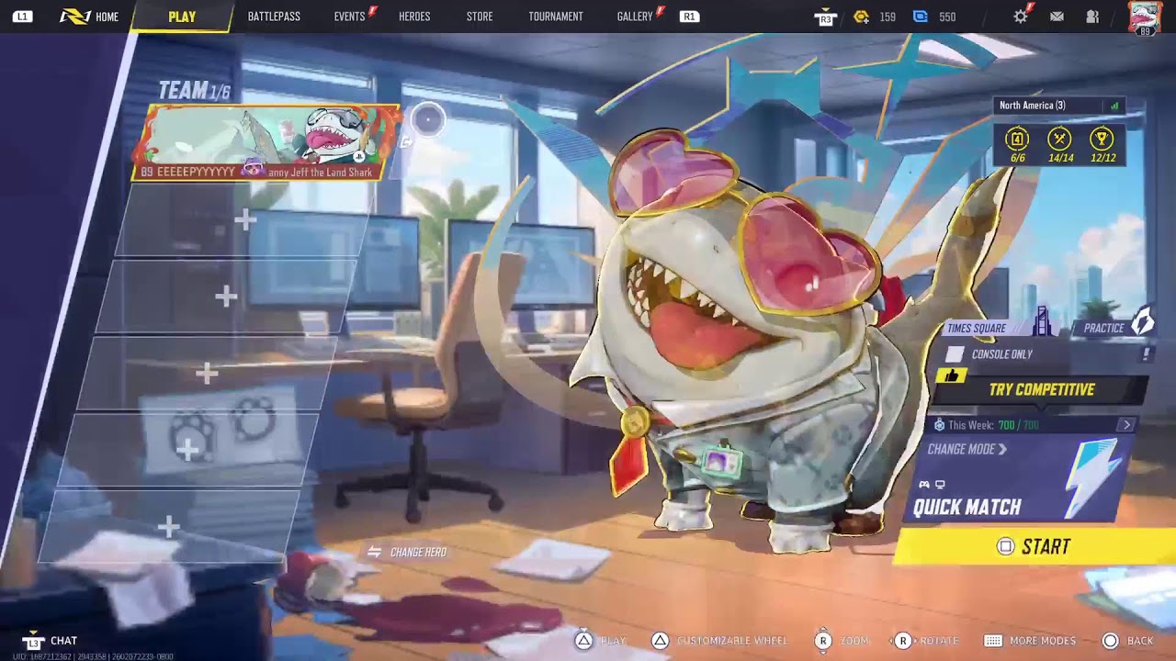Open the Heroes tab
Screen dimensions: 1176x661
click(414, 17)
